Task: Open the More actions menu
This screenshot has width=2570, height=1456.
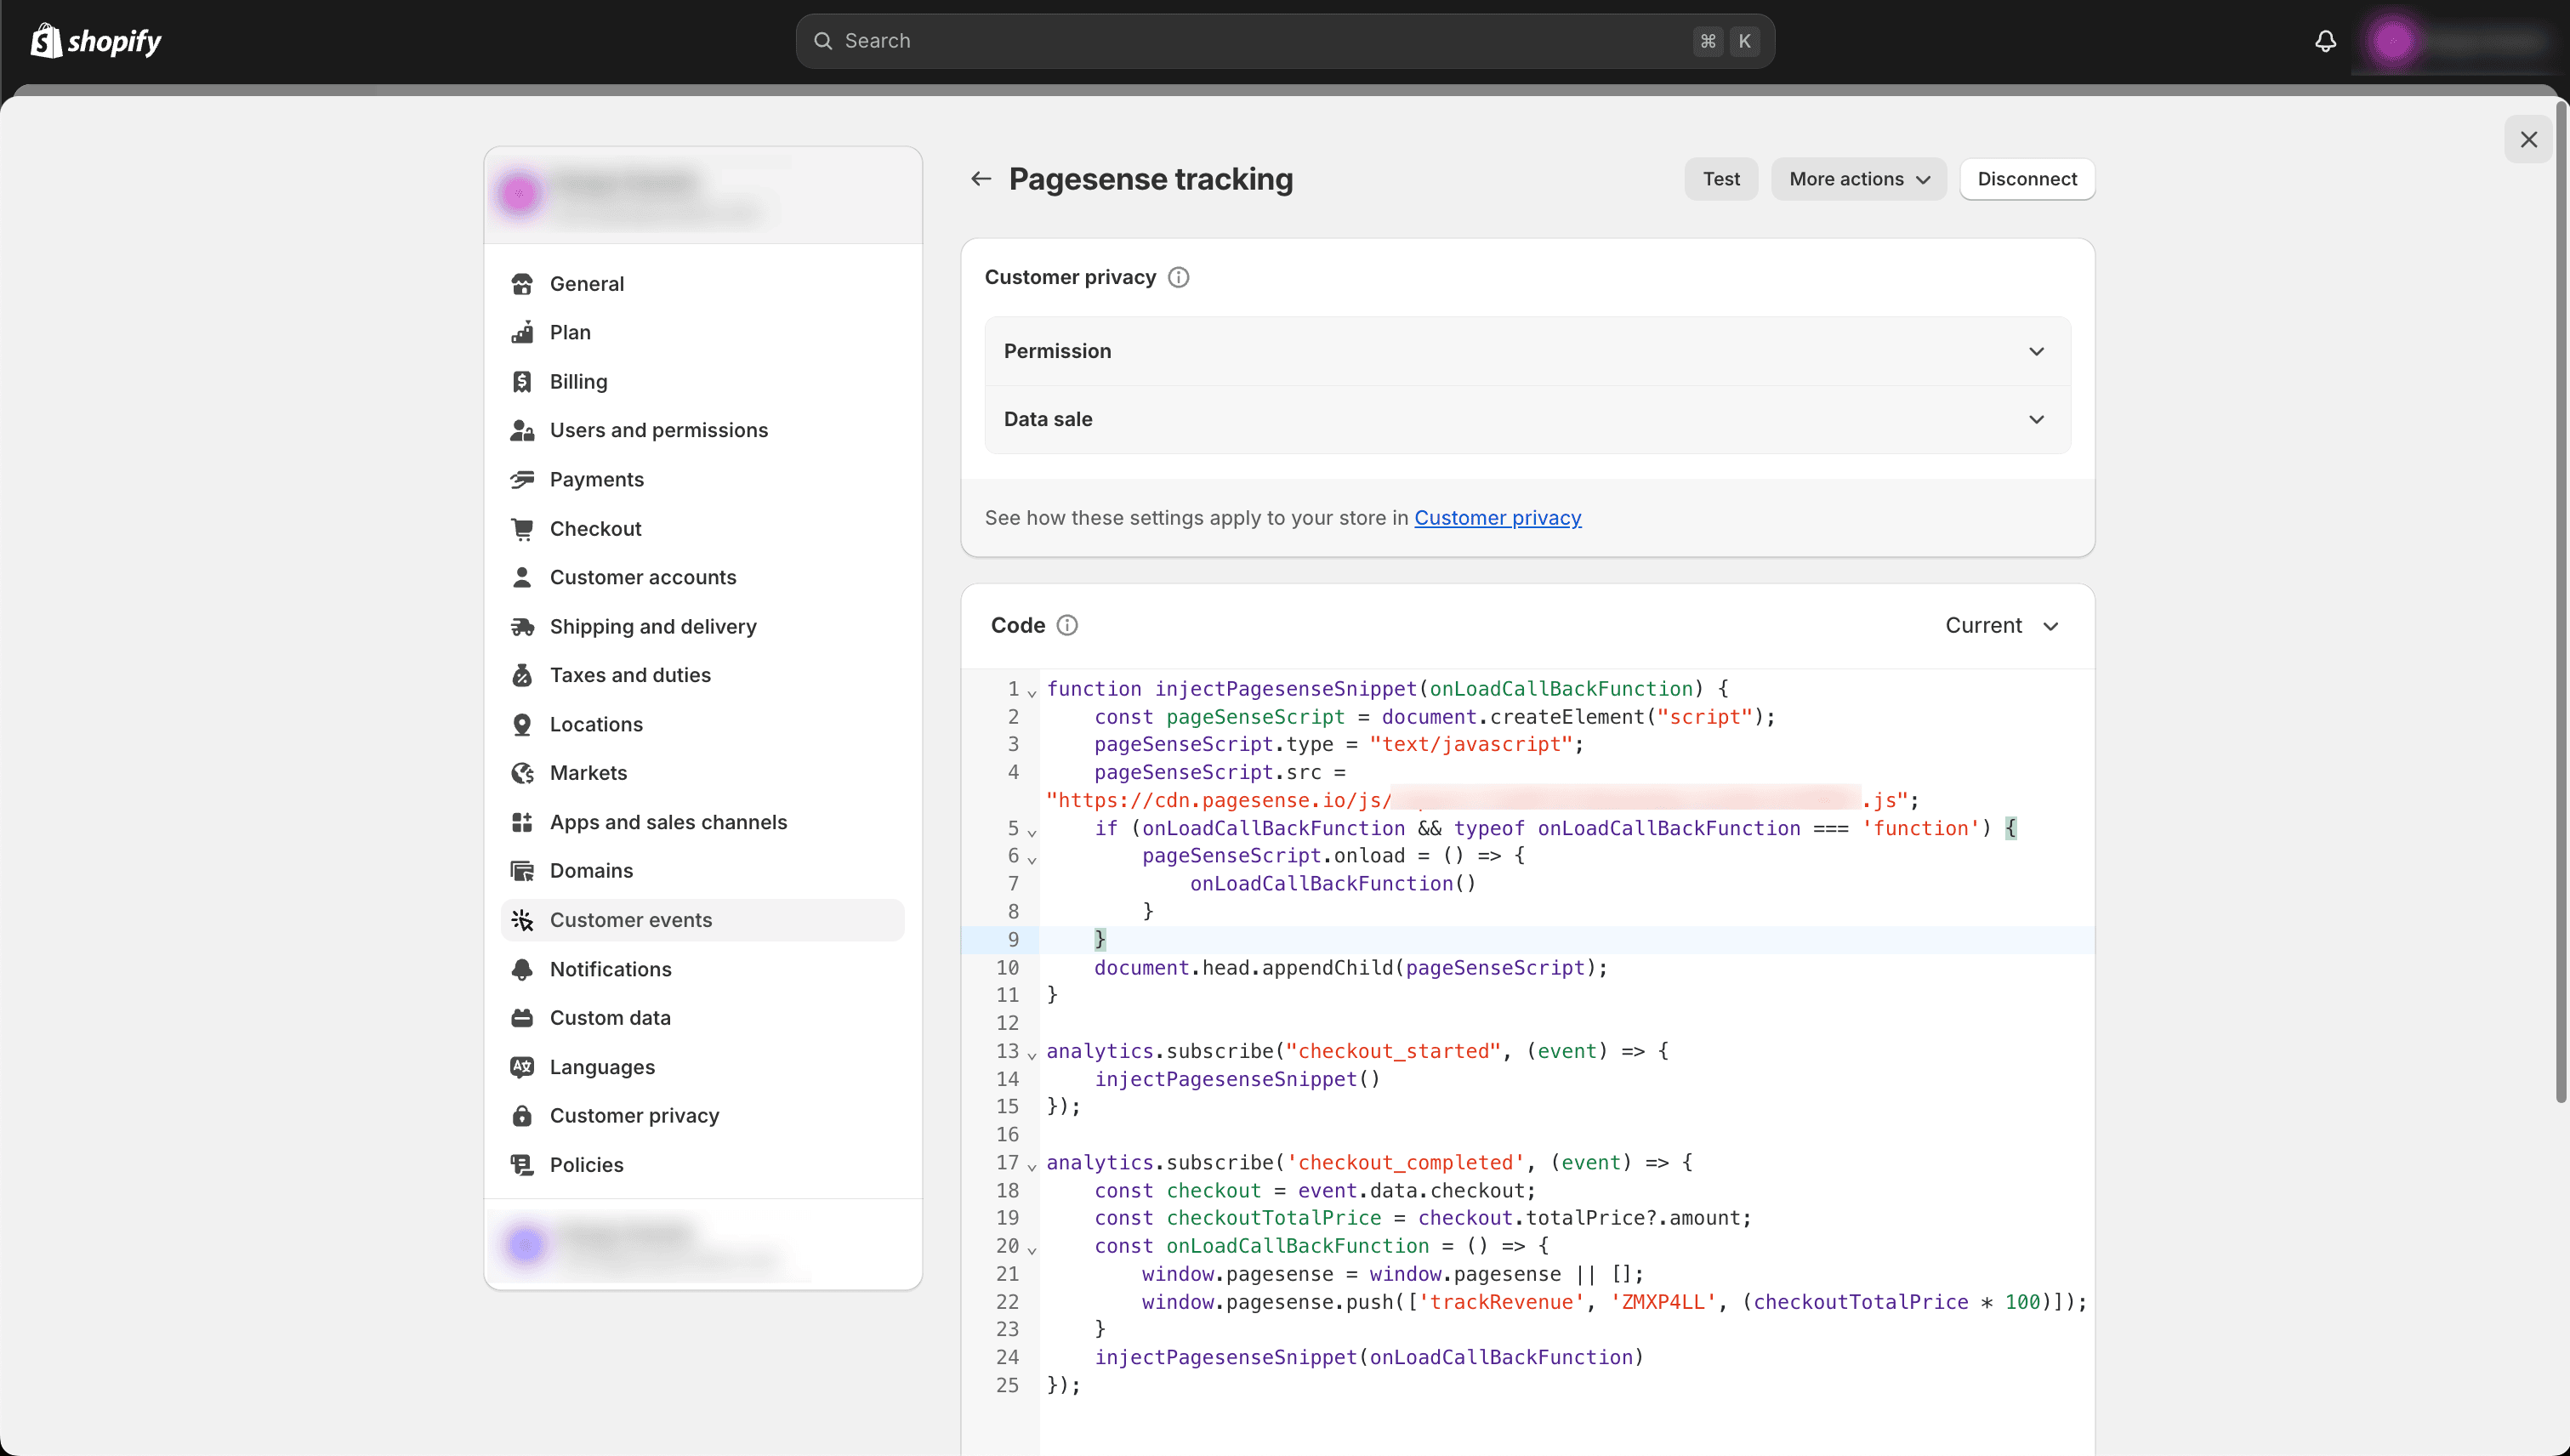Action: (x=1858, y=179)
